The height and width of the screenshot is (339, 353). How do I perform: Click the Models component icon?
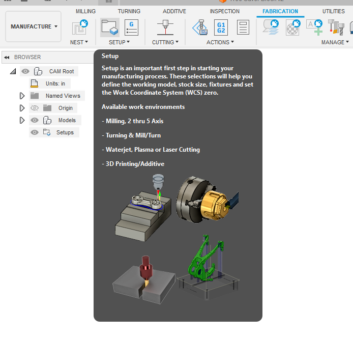pos(47,120)
